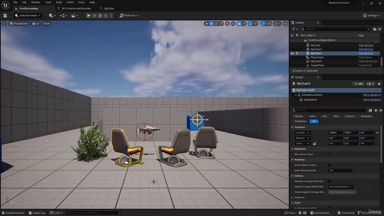Save the current level with the floppy icon
This screenshot has width=384, height=216.
pos(5,16)
